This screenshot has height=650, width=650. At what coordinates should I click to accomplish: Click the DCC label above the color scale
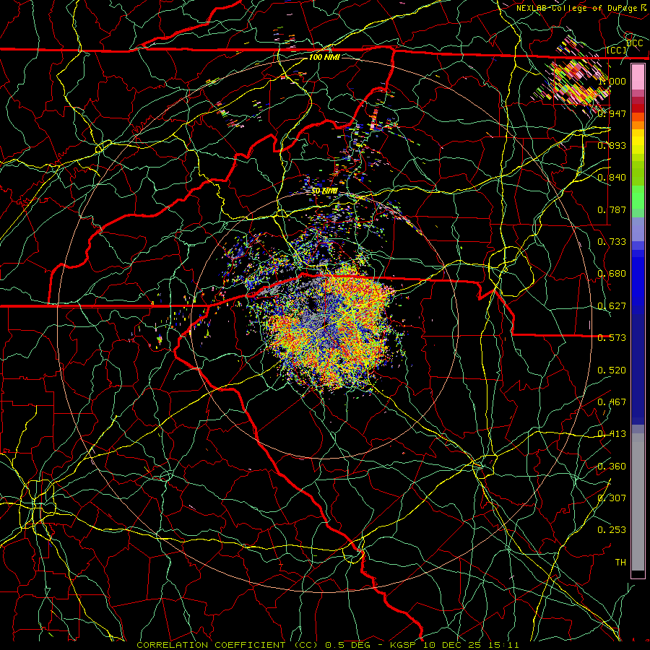[635, 43]
